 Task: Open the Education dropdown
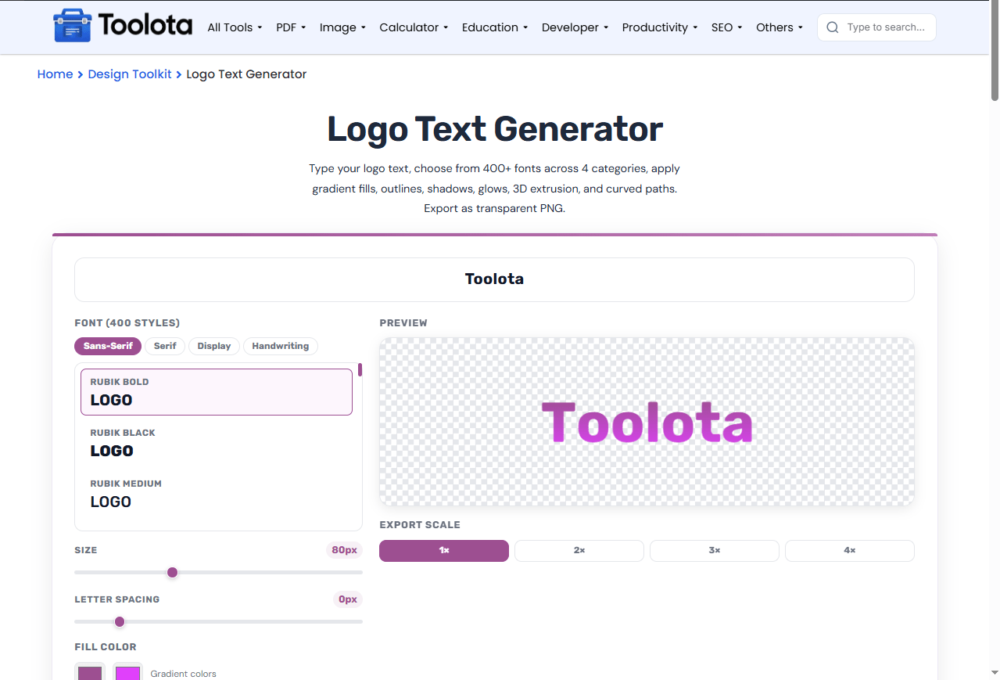pyautogui.click(x=495, y=27)
